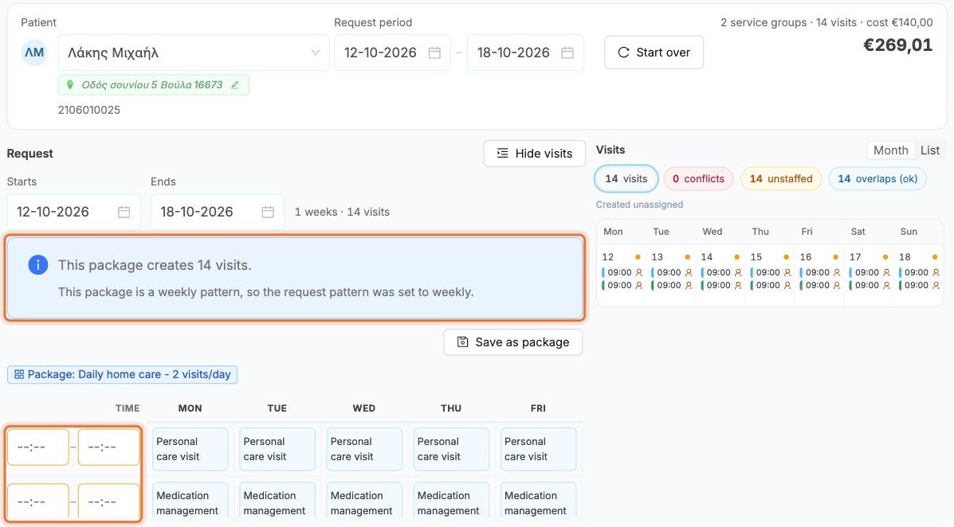Click first row start time field
Screen dimensions: 954x527
(37, 447)
